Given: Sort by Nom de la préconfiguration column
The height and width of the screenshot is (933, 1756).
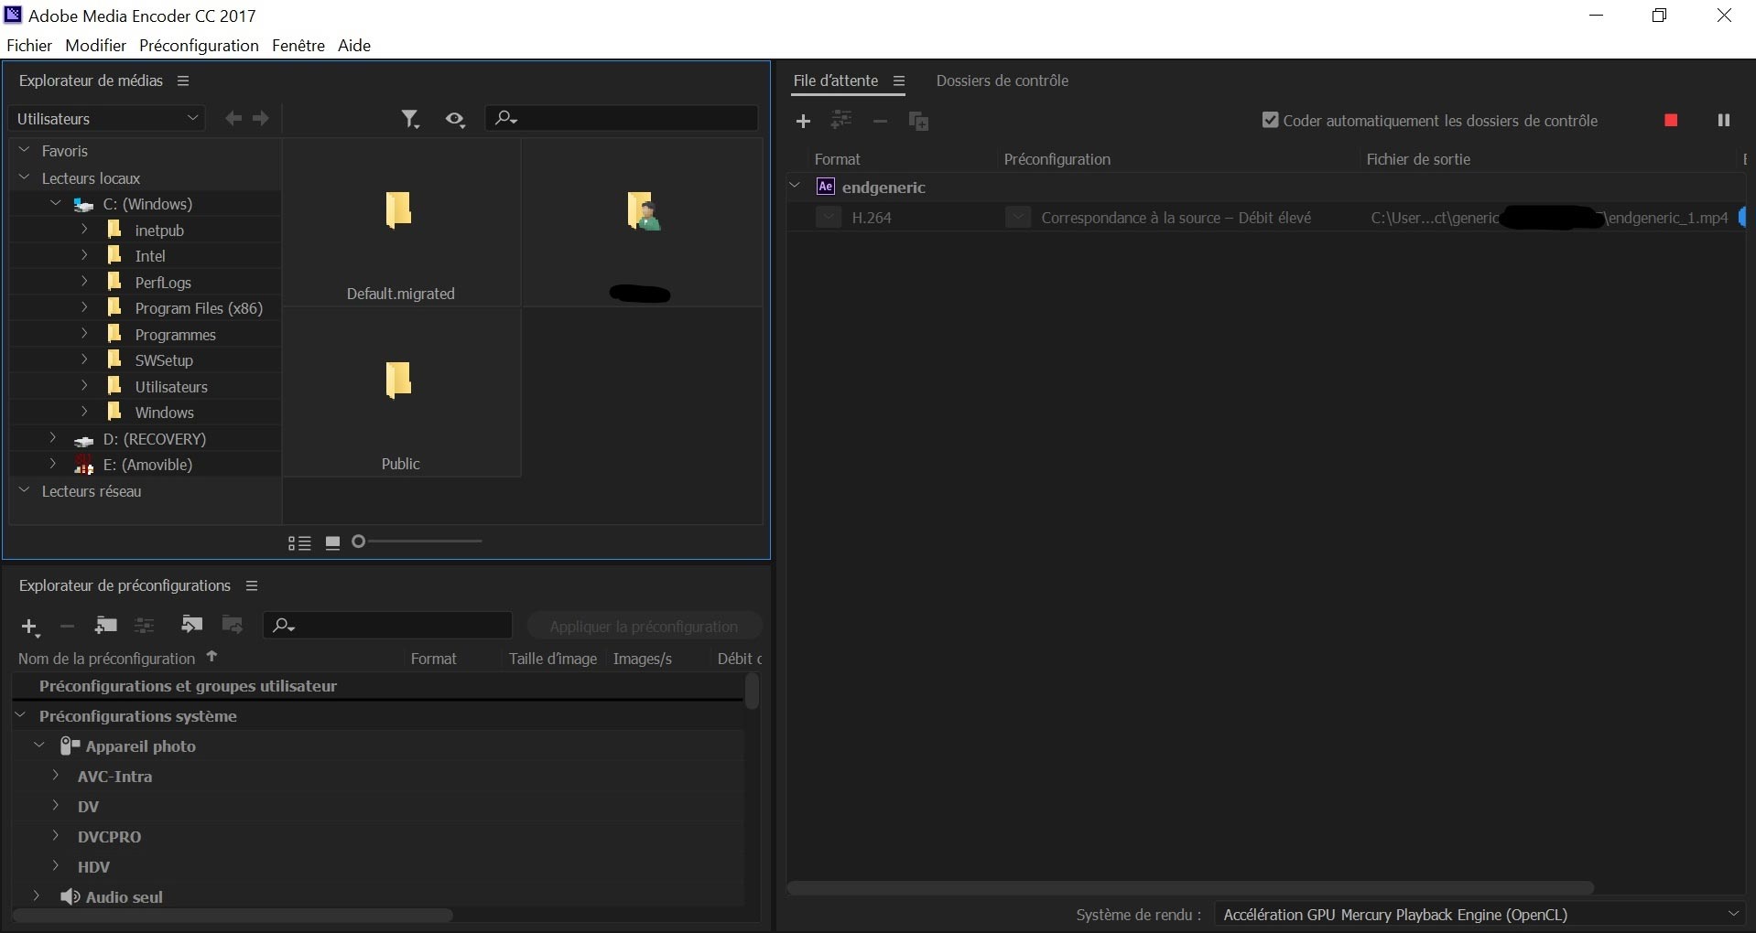Looking at the screenshot, I should 106,659.
